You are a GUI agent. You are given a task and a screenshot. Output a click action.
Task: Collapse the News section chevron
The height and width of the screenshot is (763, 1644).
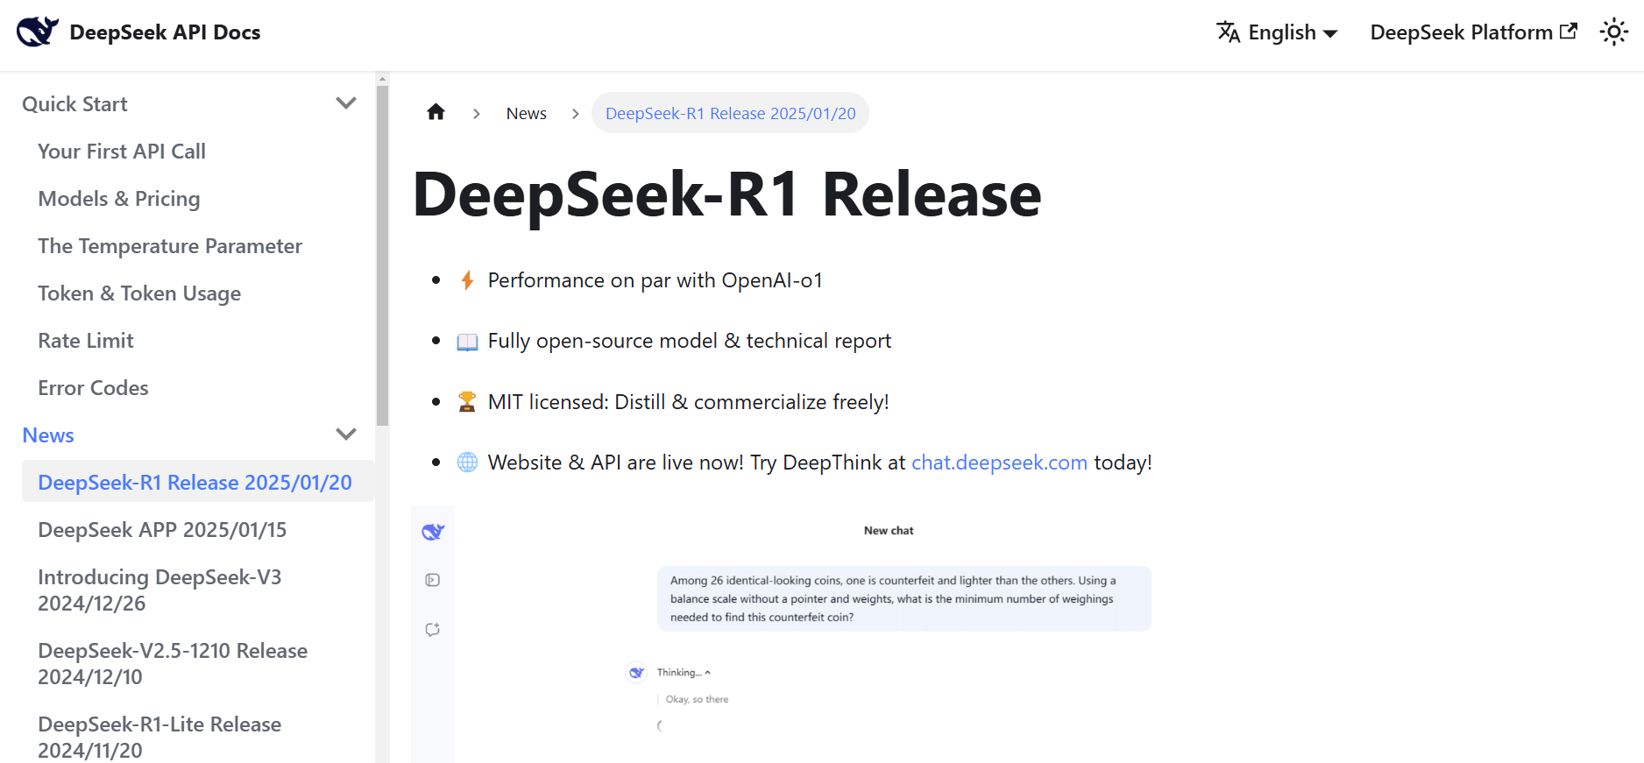(346, 434)
